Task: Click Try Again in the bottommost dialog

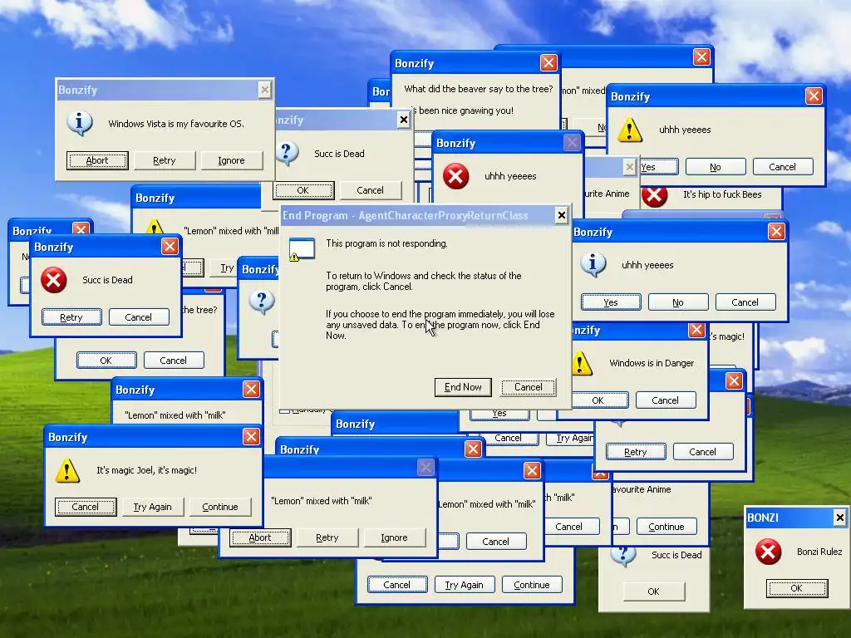Action: (x=464, y=585)
